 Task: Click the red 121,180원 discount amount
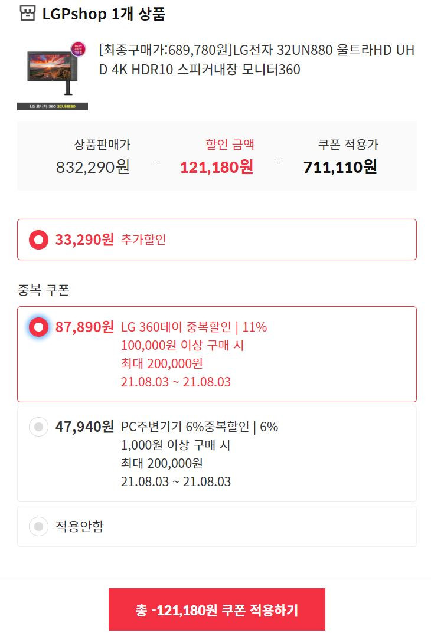(x=217, y=167)
